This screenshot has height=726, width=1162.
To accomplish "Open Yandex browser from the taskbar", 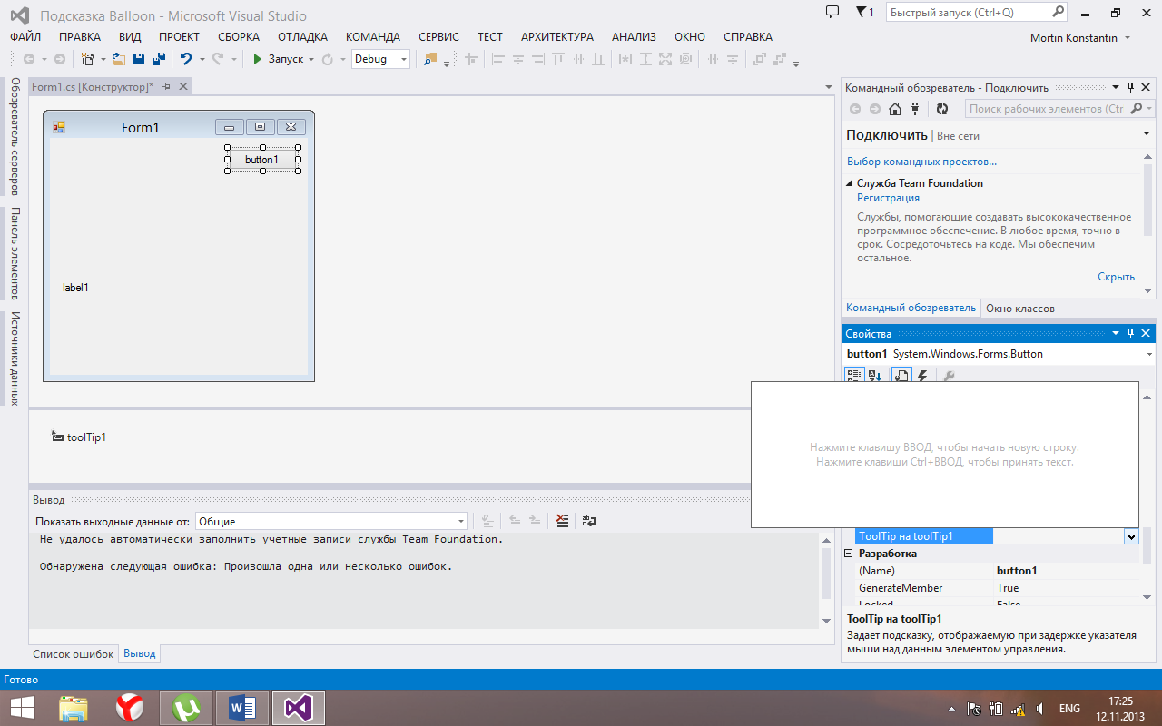I will 130,708.
